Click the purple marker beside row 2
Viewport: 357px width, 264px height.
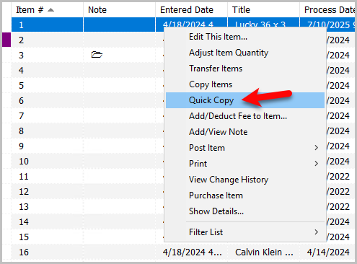6,40
